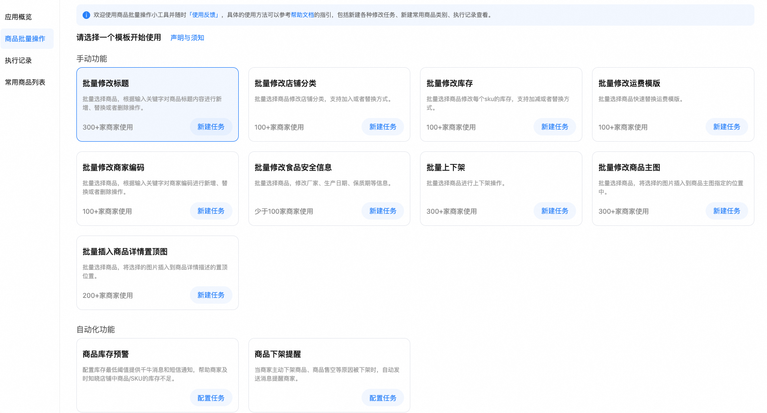Open the 帮助文档 link in banner

click(x=302, y=15)
